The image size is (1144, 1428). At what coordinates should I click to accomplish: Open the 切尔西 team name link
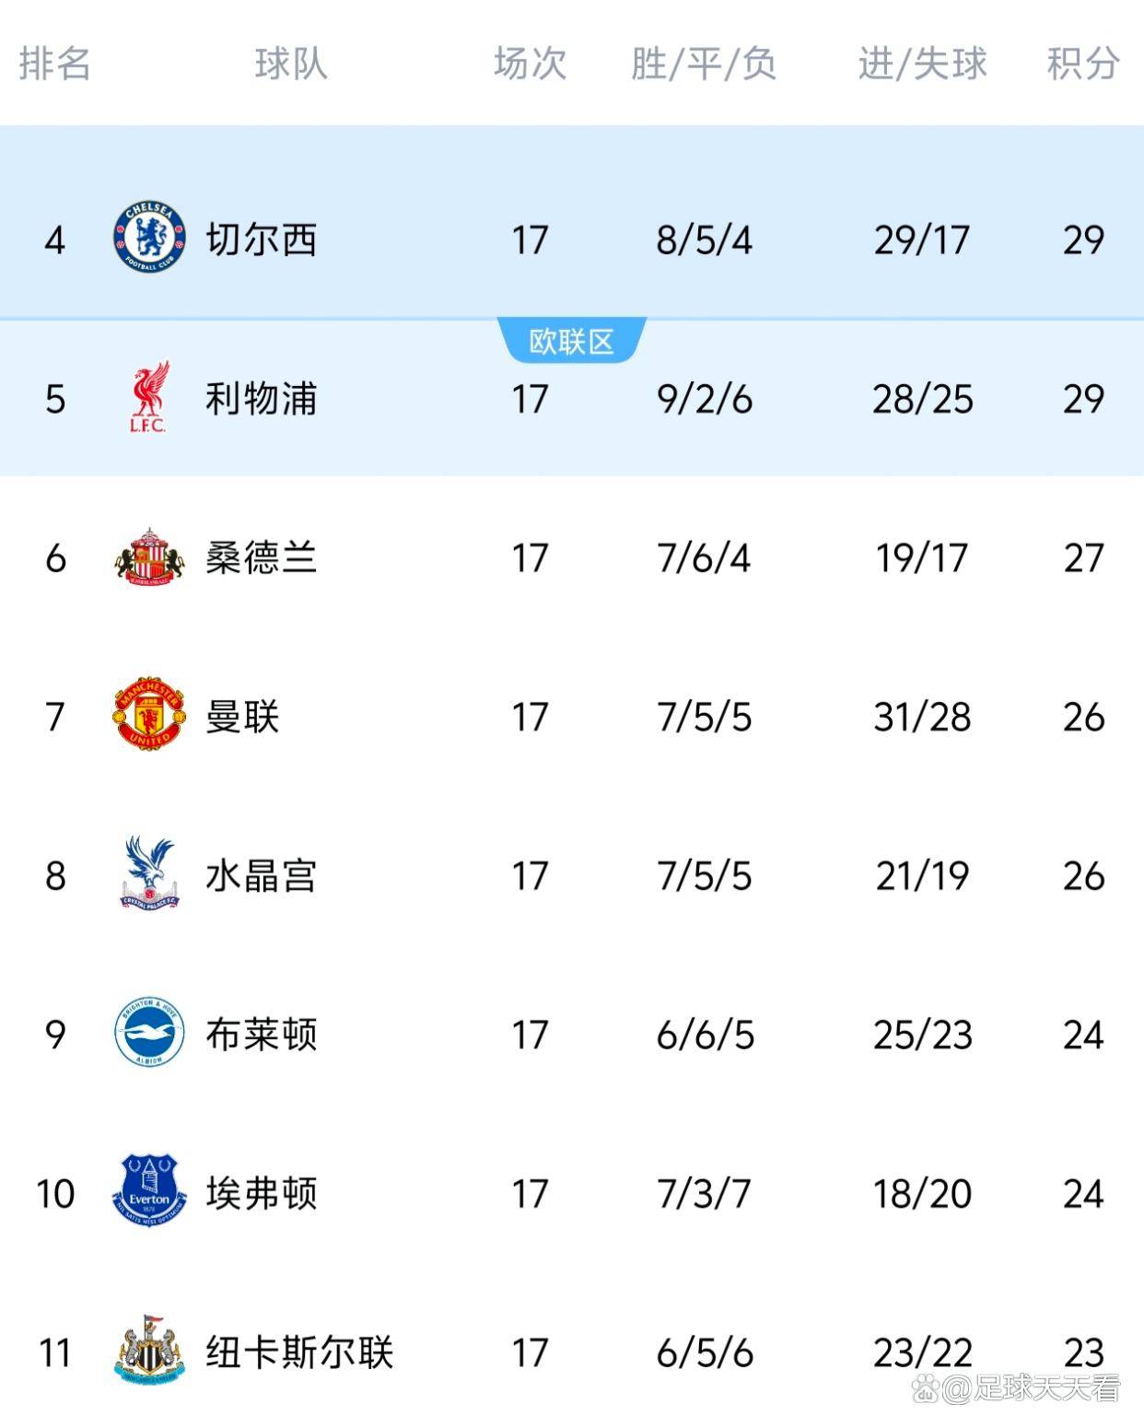(x=261, y=240)
